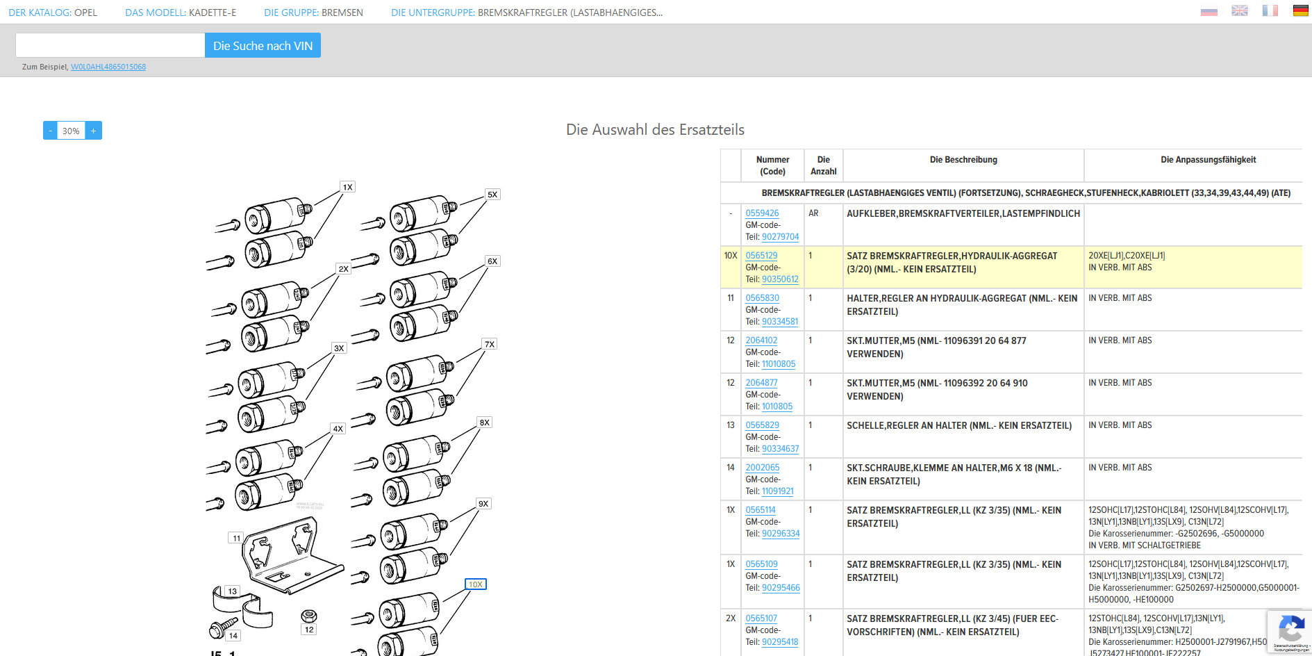Open the example VIN W0L0AHL4865015068 link
This screenshot has height=656, width=1312.
click(108, 67)
